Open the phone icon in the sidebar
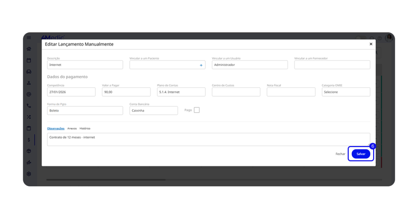The height and width of the screenshot is (219, 418). click(x=29, y=106)
